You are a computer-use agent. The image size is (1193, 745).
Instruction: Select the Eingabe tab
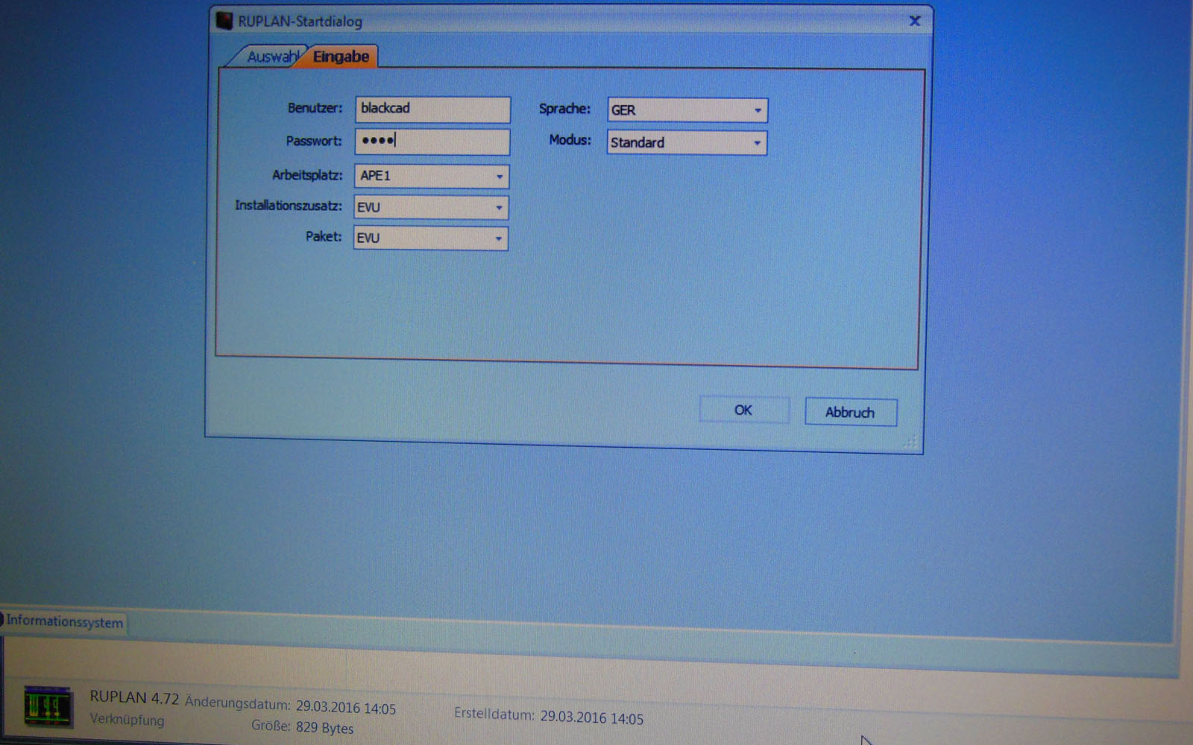(x=341, y=57)
